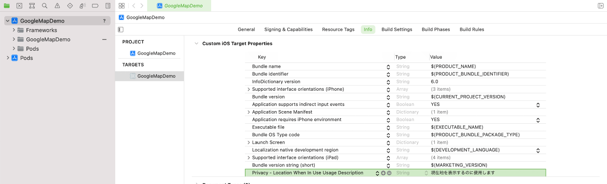Switch to the Build Settings tab
The width and height of the screenshot is (607, 184).
[x=397, y=30]
